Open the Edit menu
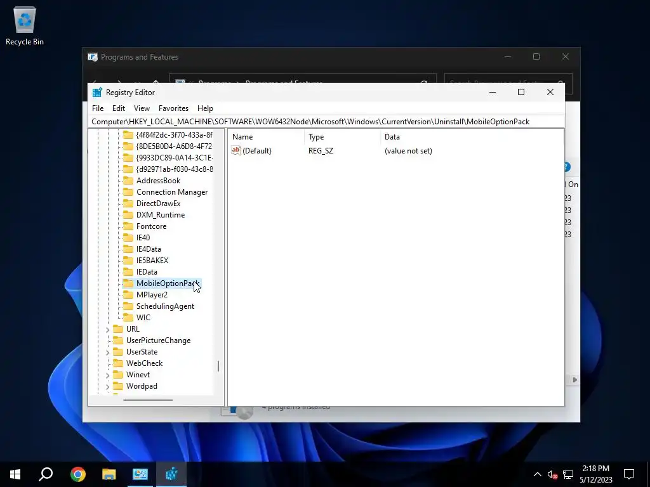 [119, 108]
